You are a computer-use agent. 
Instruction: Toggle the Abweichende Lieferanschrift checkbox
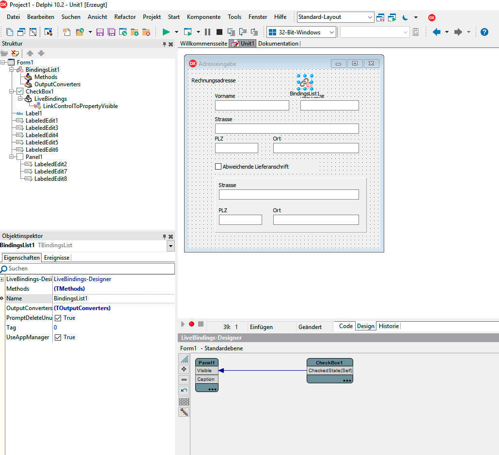pos(218,167)
